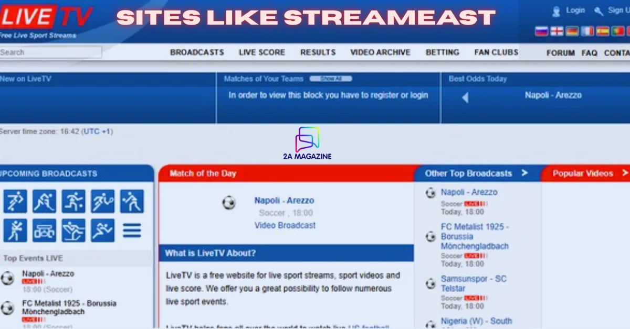Open Napoli - Arezzo in Top Events LIVE

tap(48, 273)
